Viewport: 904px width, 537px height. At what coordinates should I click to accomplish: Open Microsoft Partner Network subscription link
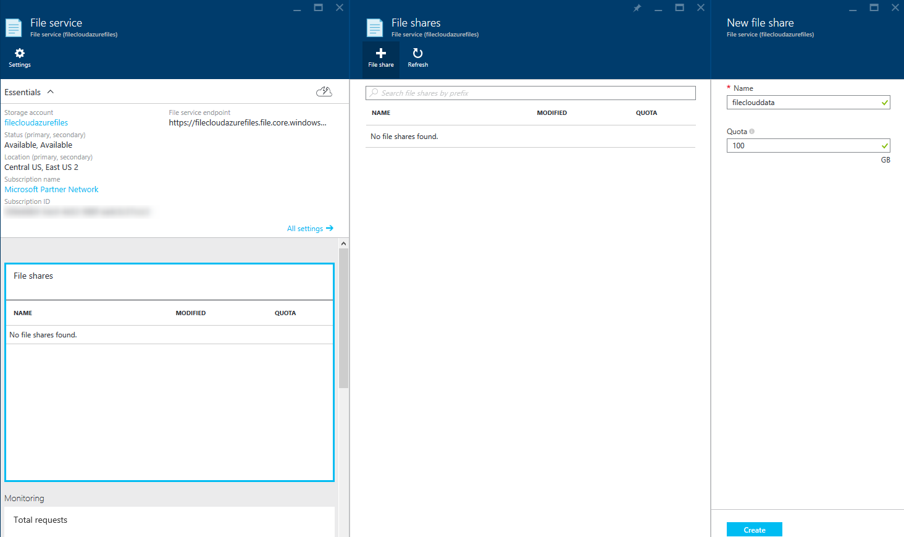(51, 190)
